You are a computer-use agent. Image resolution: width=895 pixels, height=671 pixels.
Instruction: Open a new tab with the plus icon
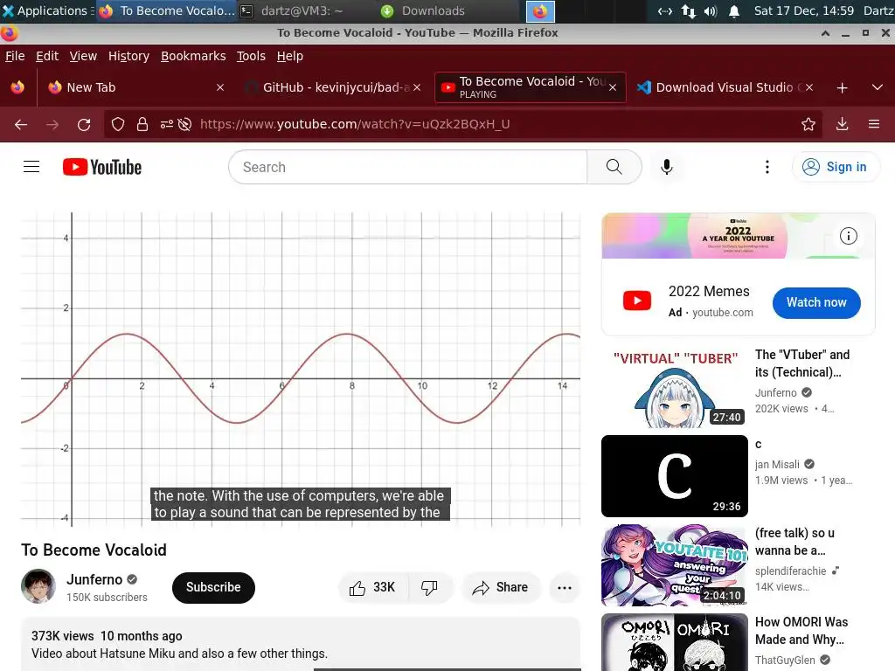[842, 88]
